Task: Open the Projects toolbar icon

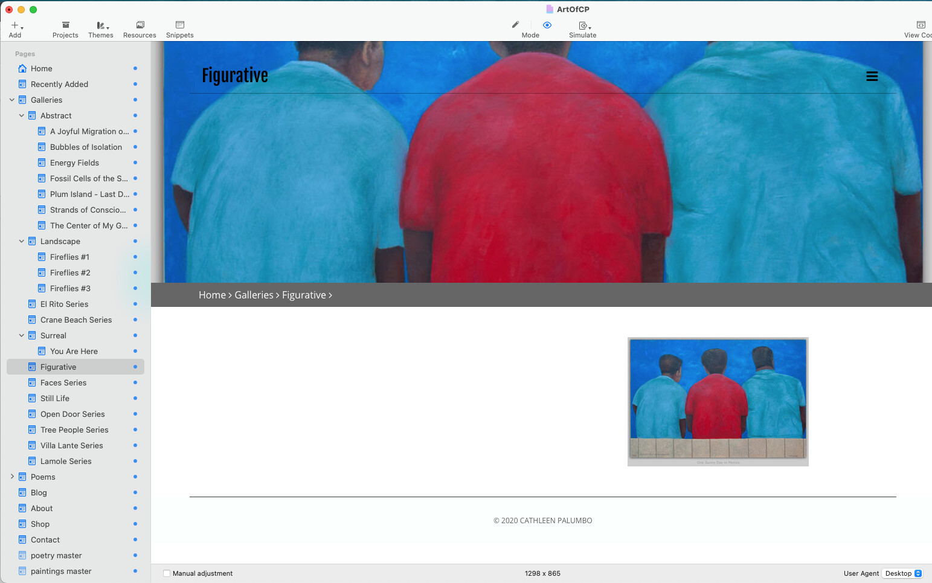Action: click(66, 25)
